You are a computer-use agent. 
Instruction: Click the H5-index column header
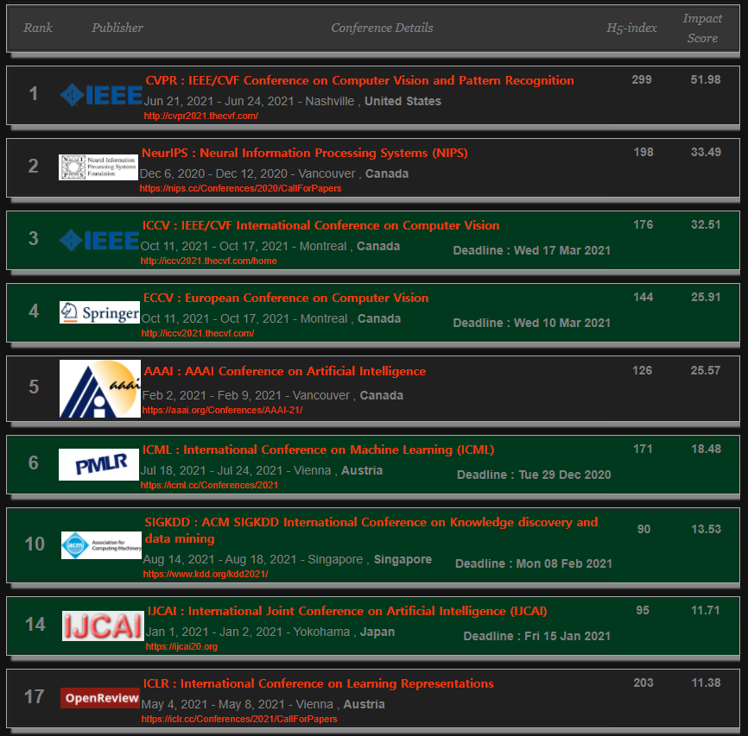631,28
